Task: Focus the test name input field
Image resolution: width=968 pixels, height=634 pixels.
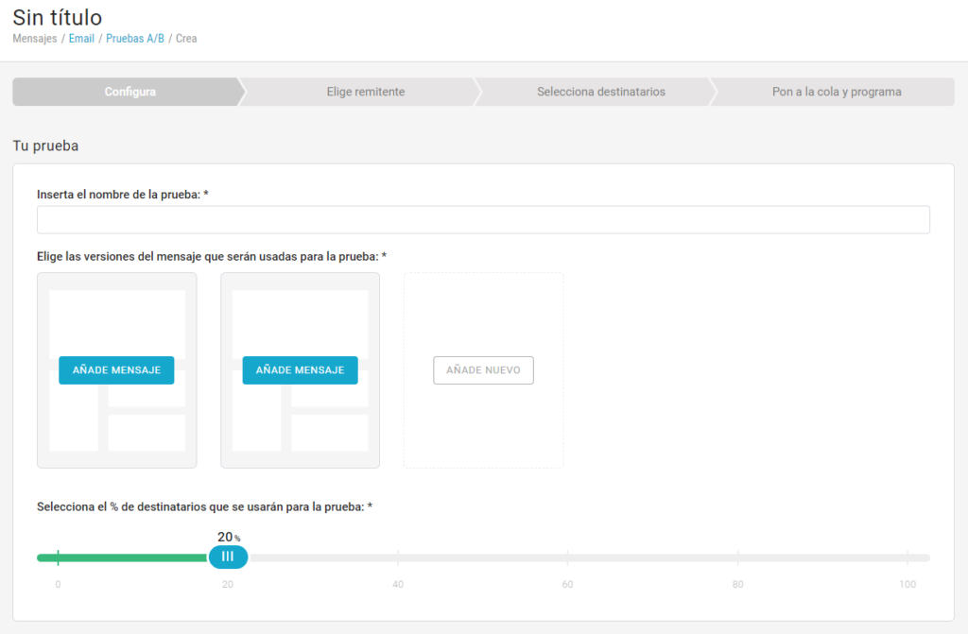Action: 483,219
